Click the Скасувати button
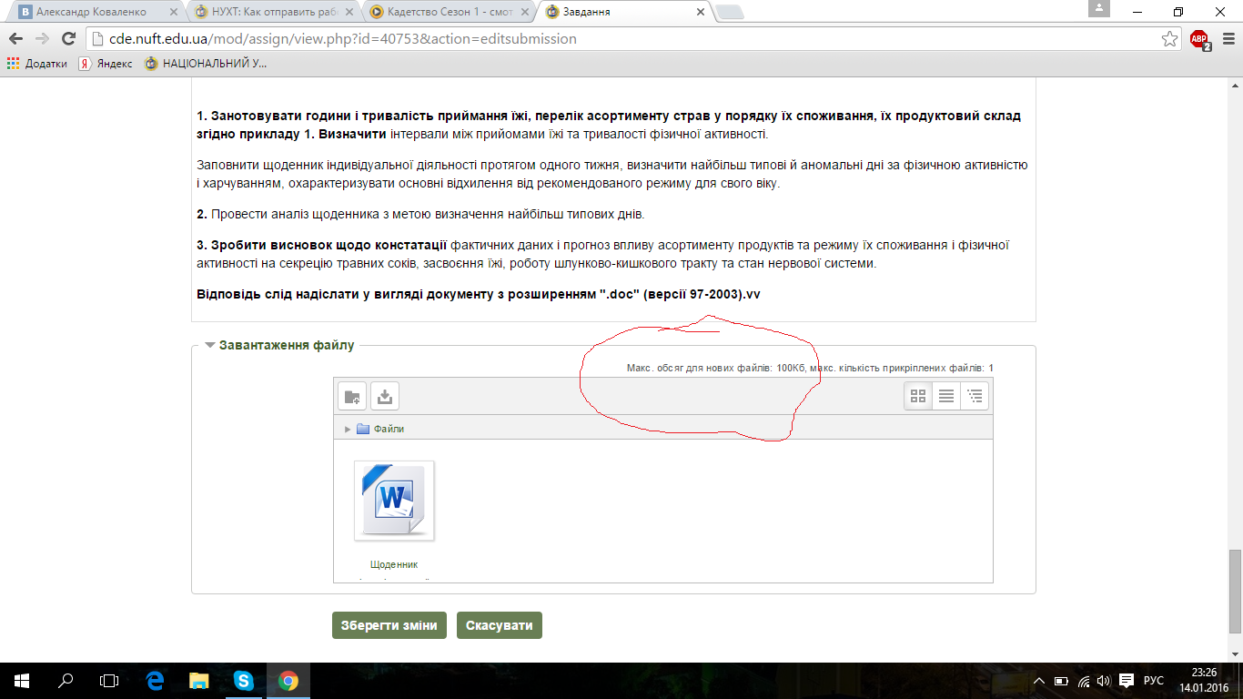 499,625
